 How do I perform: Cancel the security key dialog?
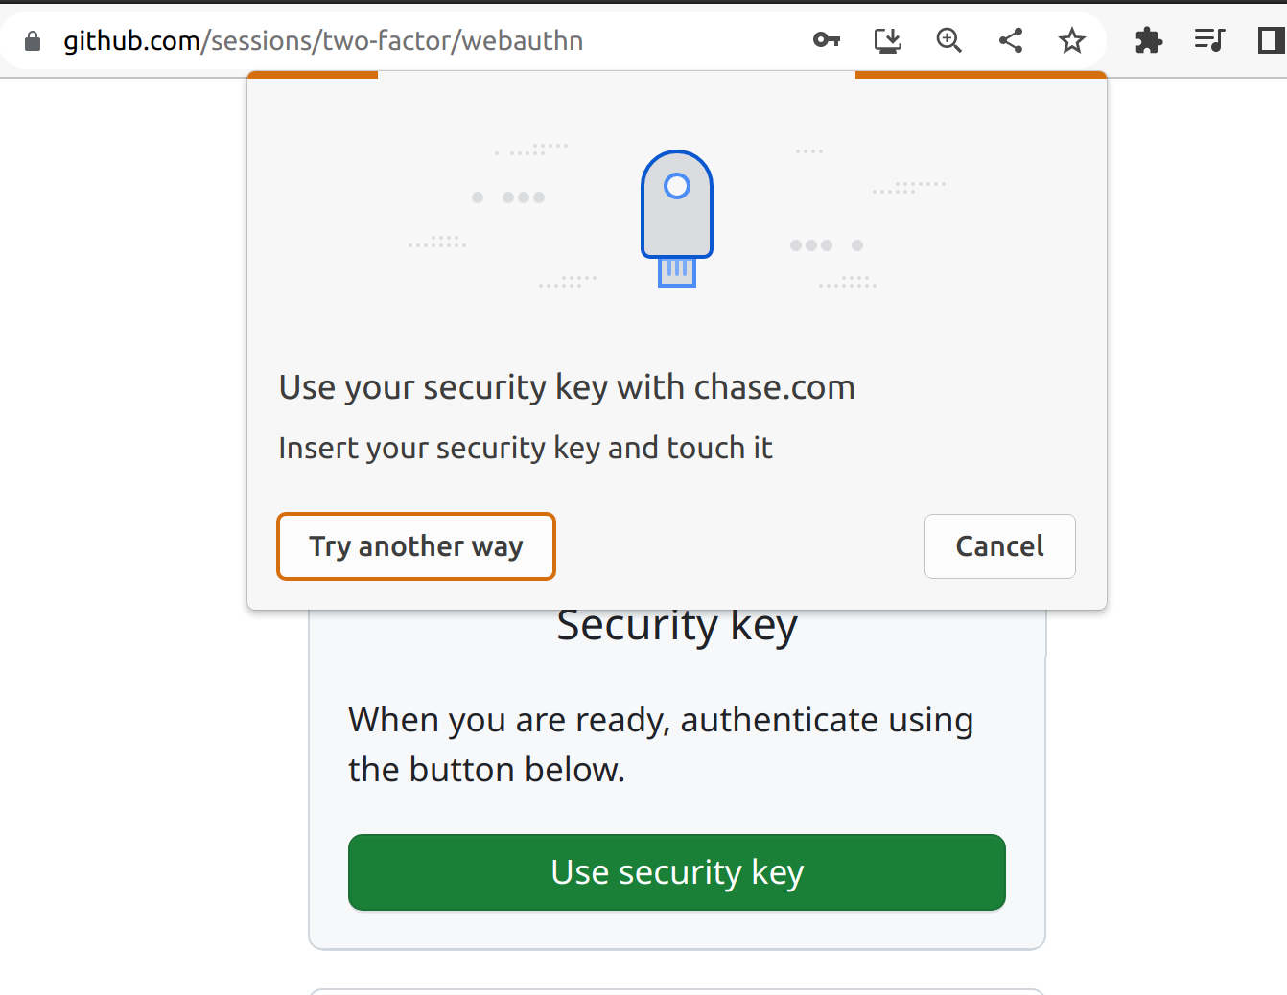click(x=999, y=546)
